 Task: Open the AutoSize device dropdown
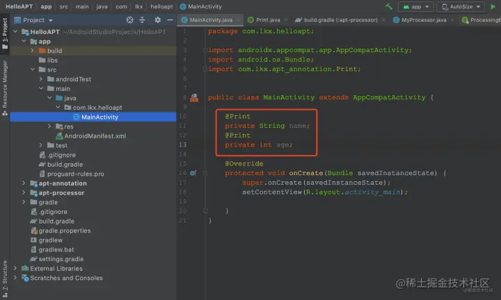(x=461, y=6)
